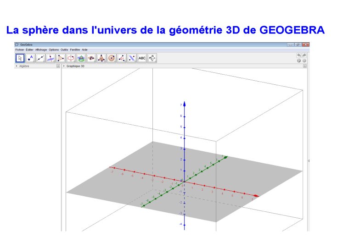The width and height of the screenshot is (337, 237).
Task: Close the Algèbre panel
Action: point(58,66)
